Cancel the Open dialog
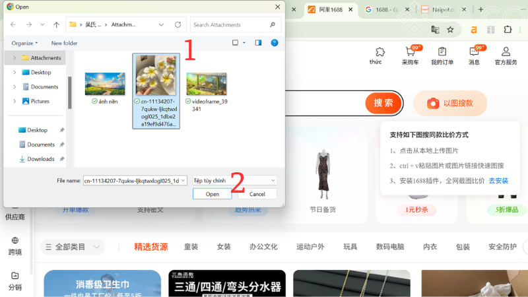This screenshot has height=297, width=528. pos(257,194)
